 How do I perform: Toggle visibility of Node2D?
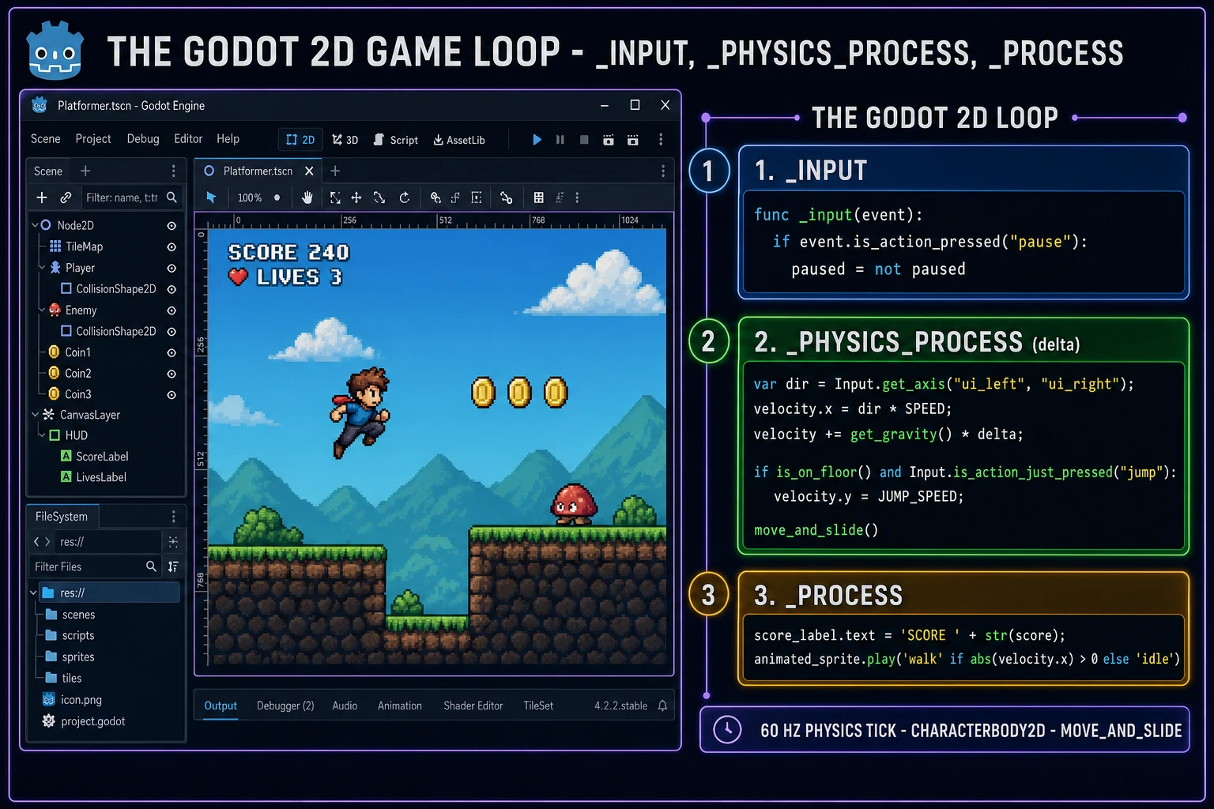[x=172, y=226]
